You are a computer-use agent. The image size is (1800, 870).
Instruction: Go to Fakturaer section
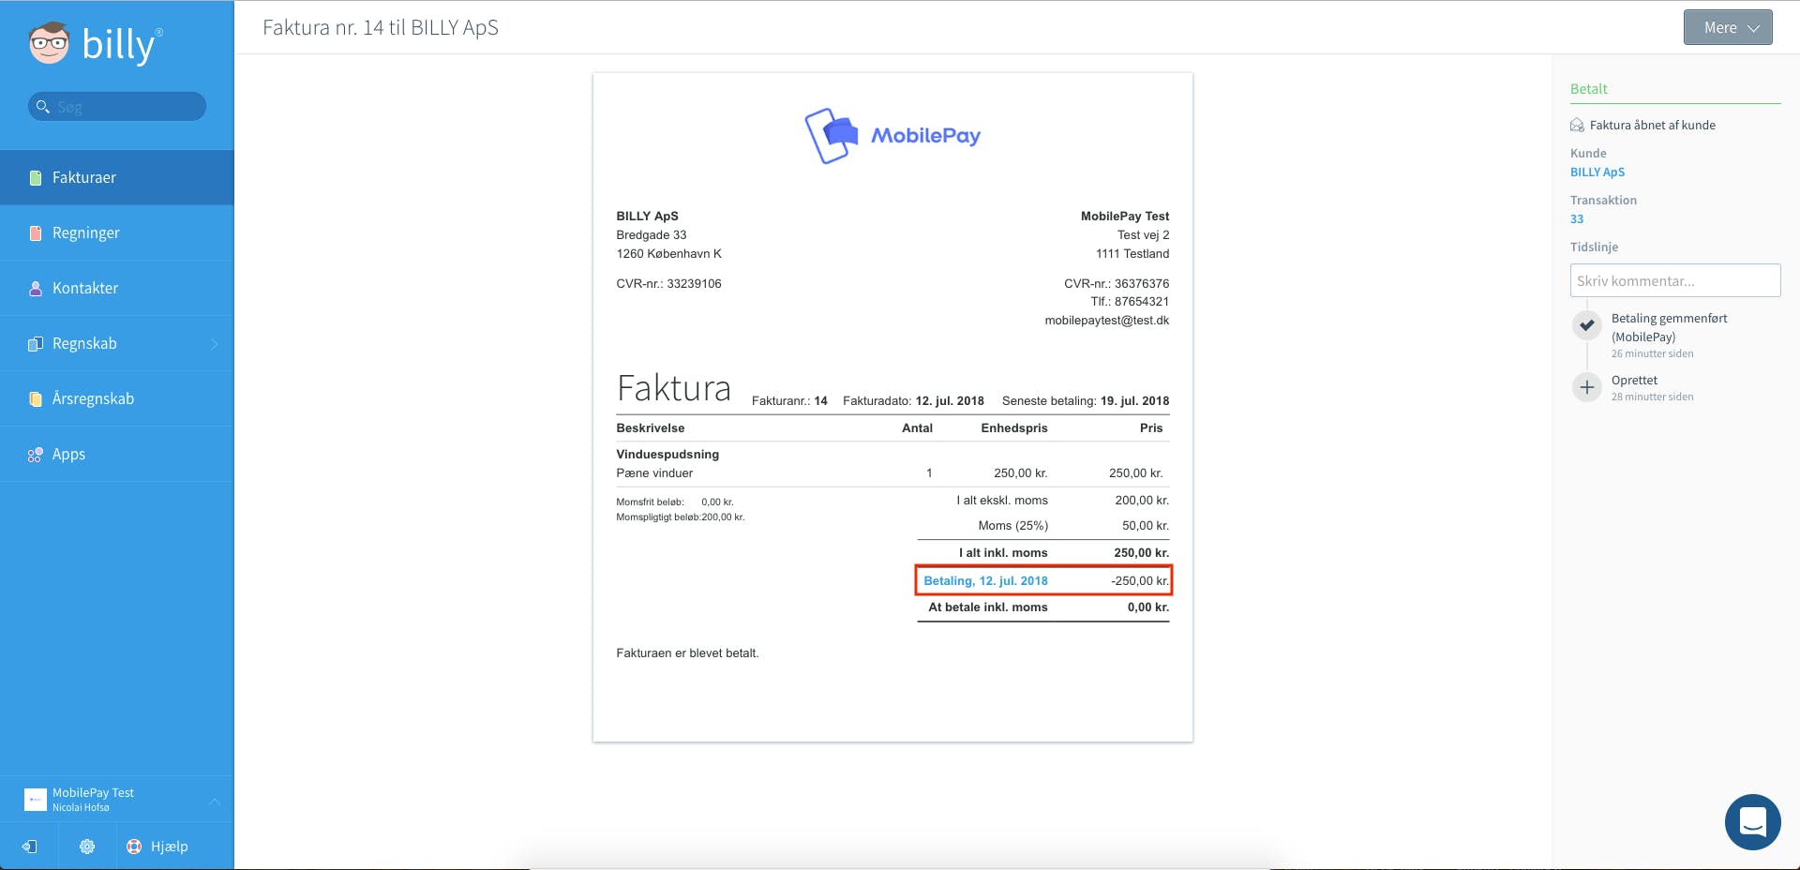point(117,177)
